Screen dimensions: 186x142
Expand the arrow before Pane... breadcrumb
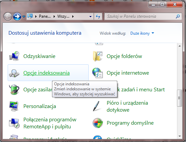(x=36, y=16)
